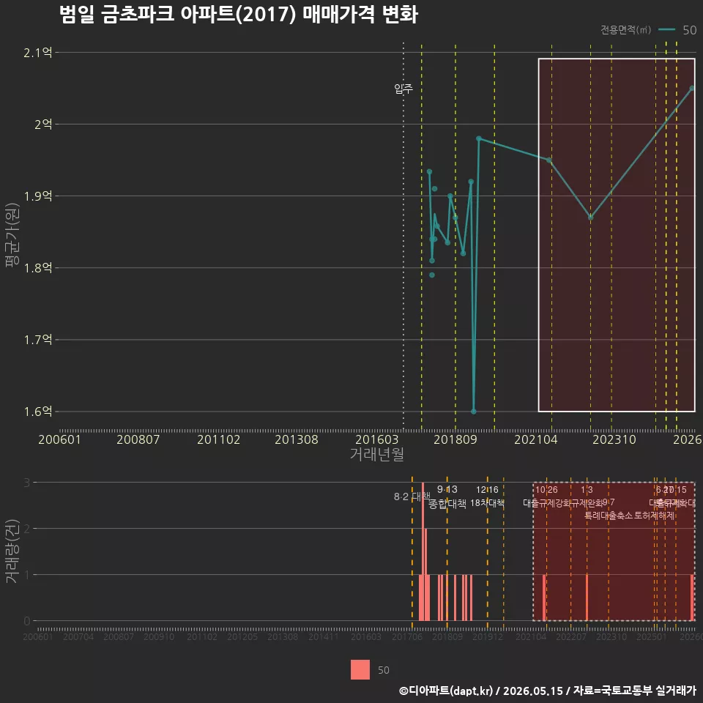Click the 특례대출축소 annotation text
This screenshot has height=703, width=703.
click(x=609, y=516)
